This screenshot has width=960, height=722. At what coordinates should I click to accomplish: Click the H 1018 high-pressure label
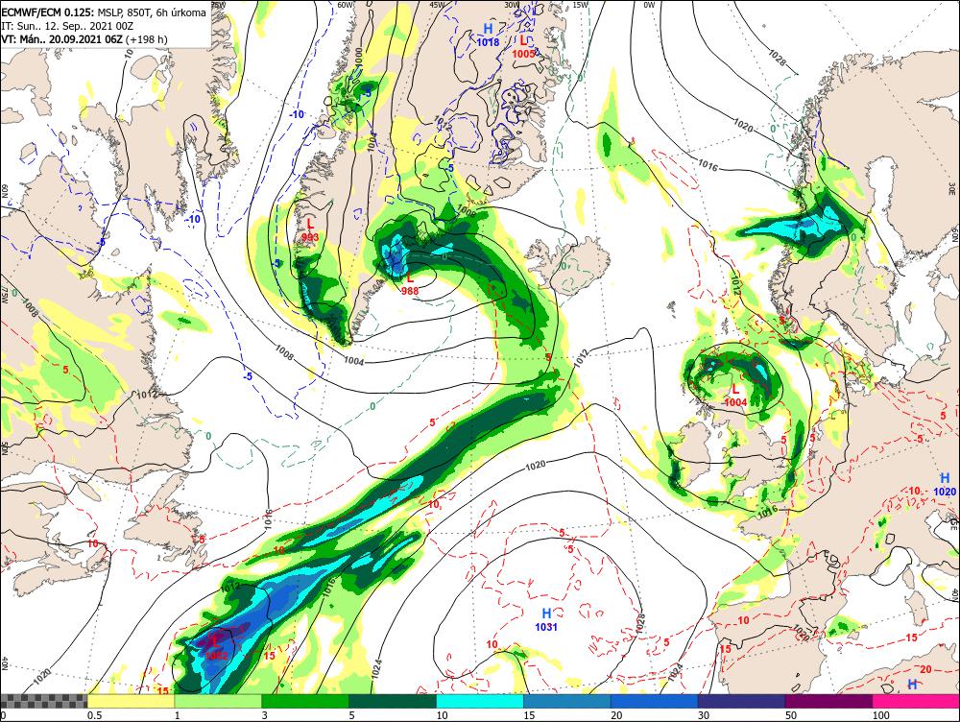[x=488, y=35]
